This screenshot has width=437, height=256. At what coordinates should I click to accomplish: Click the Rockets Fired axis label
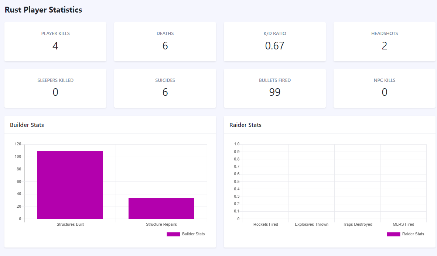click(x=265, y=224)
